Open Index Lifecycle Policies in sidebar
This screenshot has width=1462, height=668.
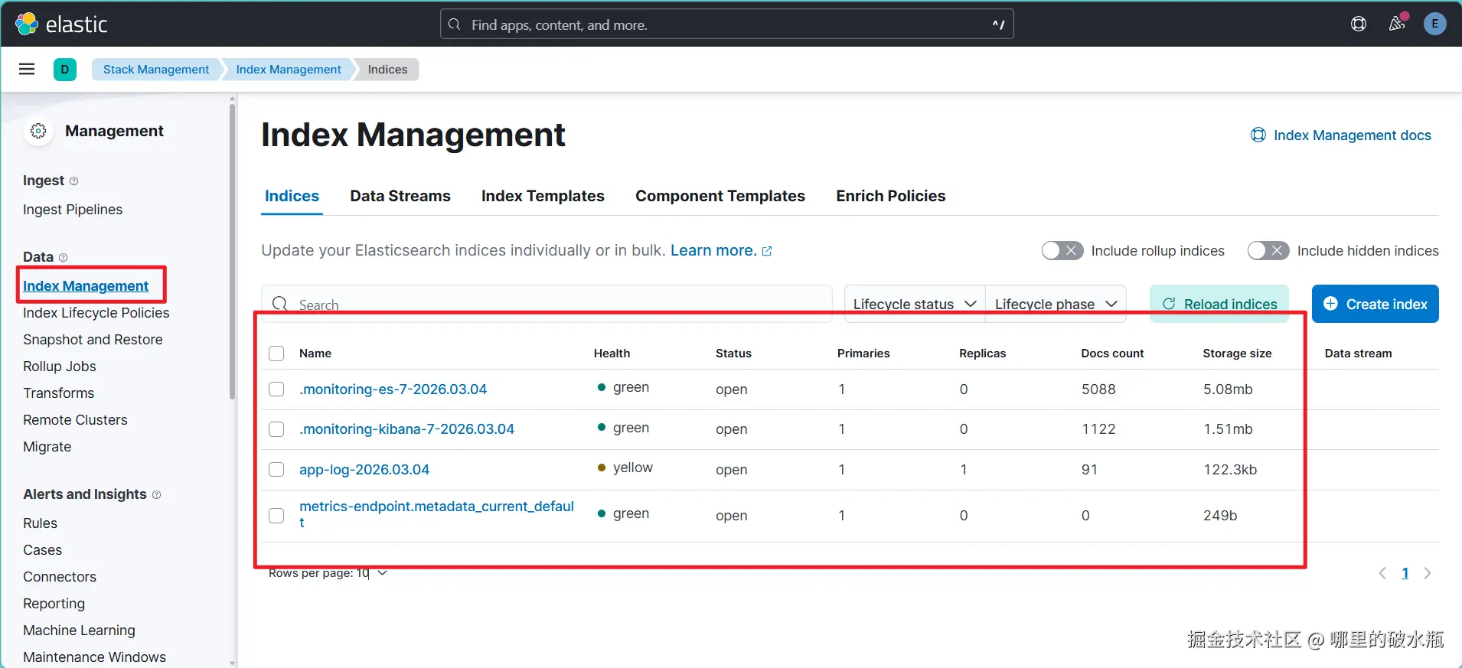point(96,313)
